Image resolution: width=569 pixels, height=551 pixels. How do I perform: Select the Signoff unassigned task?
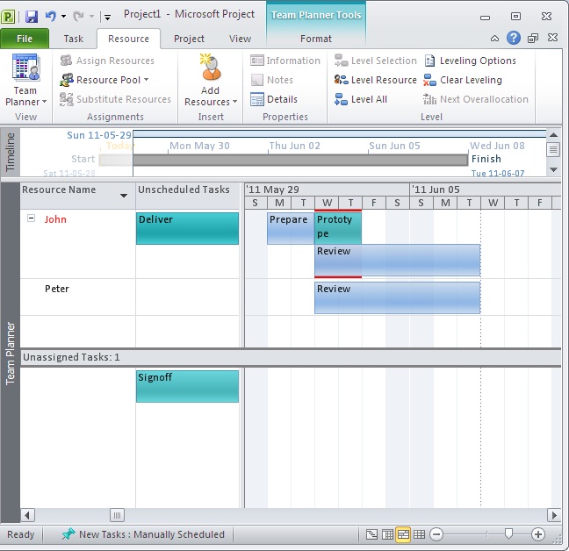point(187,386)
